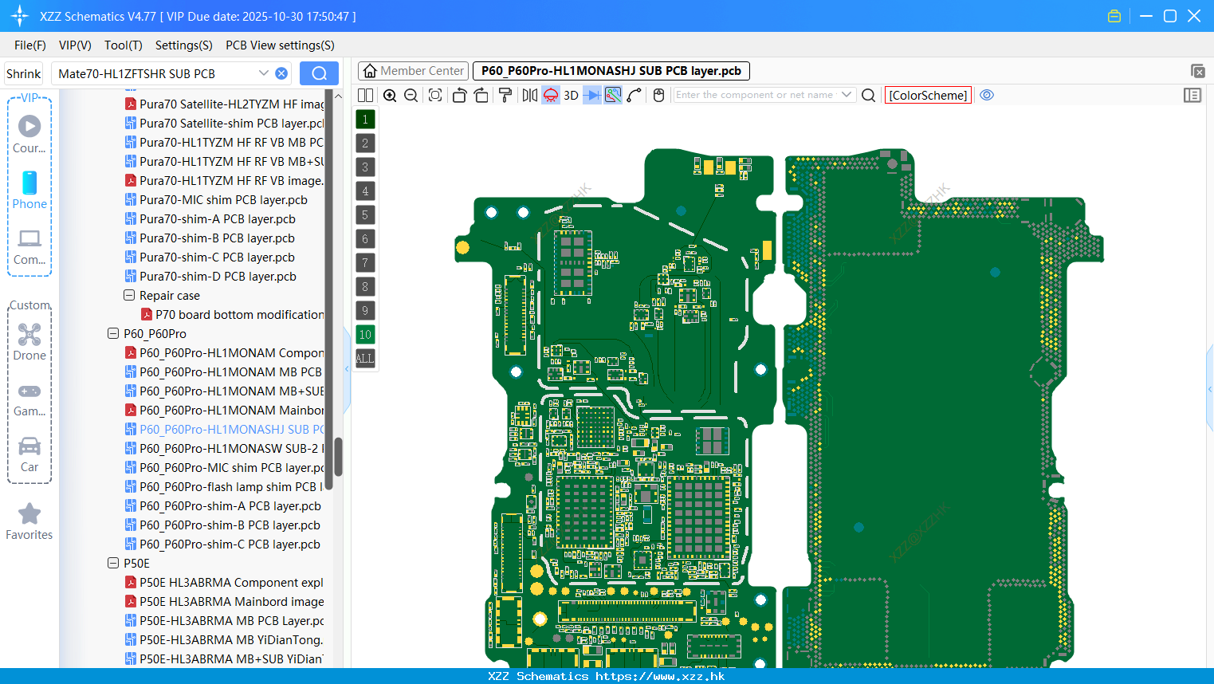Screen dimensions: 1214x684
Task: Select the Phone category icon
Action: click(x=29, y=190)
